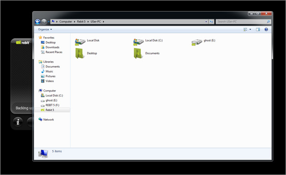The image size is (286, 175).
Task: Select REBIT 5 (F:) drive in sidebar
Action: pos(52,105)
